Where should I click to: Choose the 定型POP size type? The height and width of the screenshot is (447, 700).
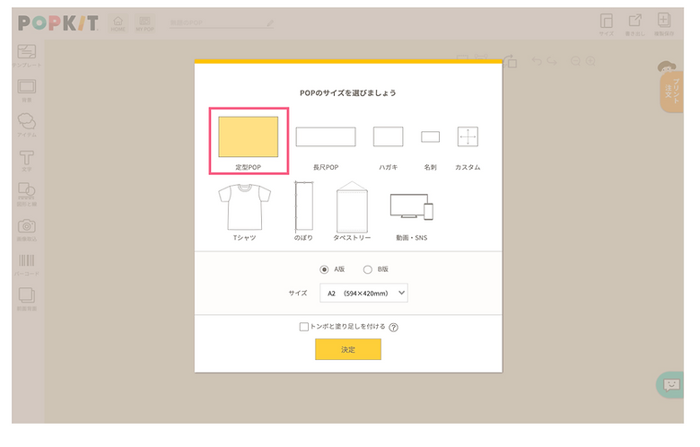point(249,141)
